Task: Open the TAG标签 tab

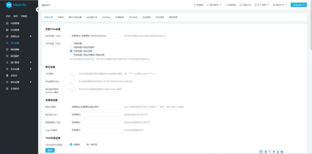Action: pyautogui.click(x=133, y=17)
